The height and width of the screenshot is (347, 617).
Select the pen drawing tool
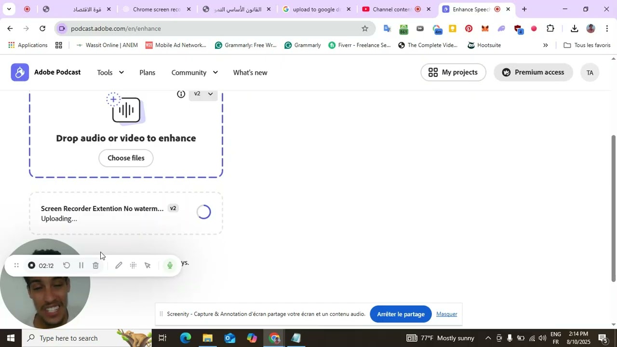click(x=119, y=266)
